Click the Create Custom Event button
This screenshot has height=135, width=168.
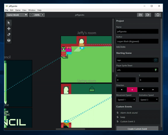[x=137, y=129]
